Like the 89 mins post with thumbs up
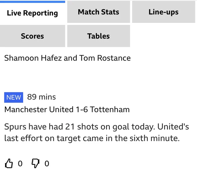This screenshot has width=197, height=187. point(9,163)
